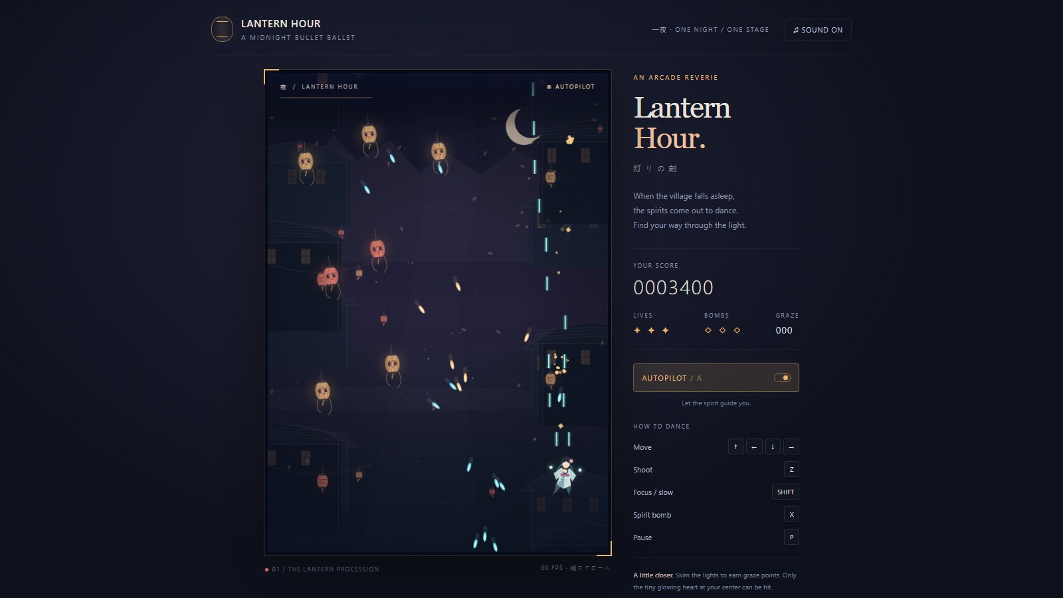This screenshot has height=598, width=1063.
Task: Click the Lantern Hour logo icon
Action: click(x=222, y=29)
